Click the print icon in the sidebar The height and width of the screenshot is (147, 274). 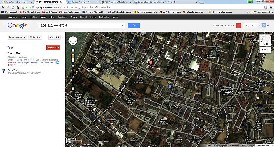click(51, 37)
